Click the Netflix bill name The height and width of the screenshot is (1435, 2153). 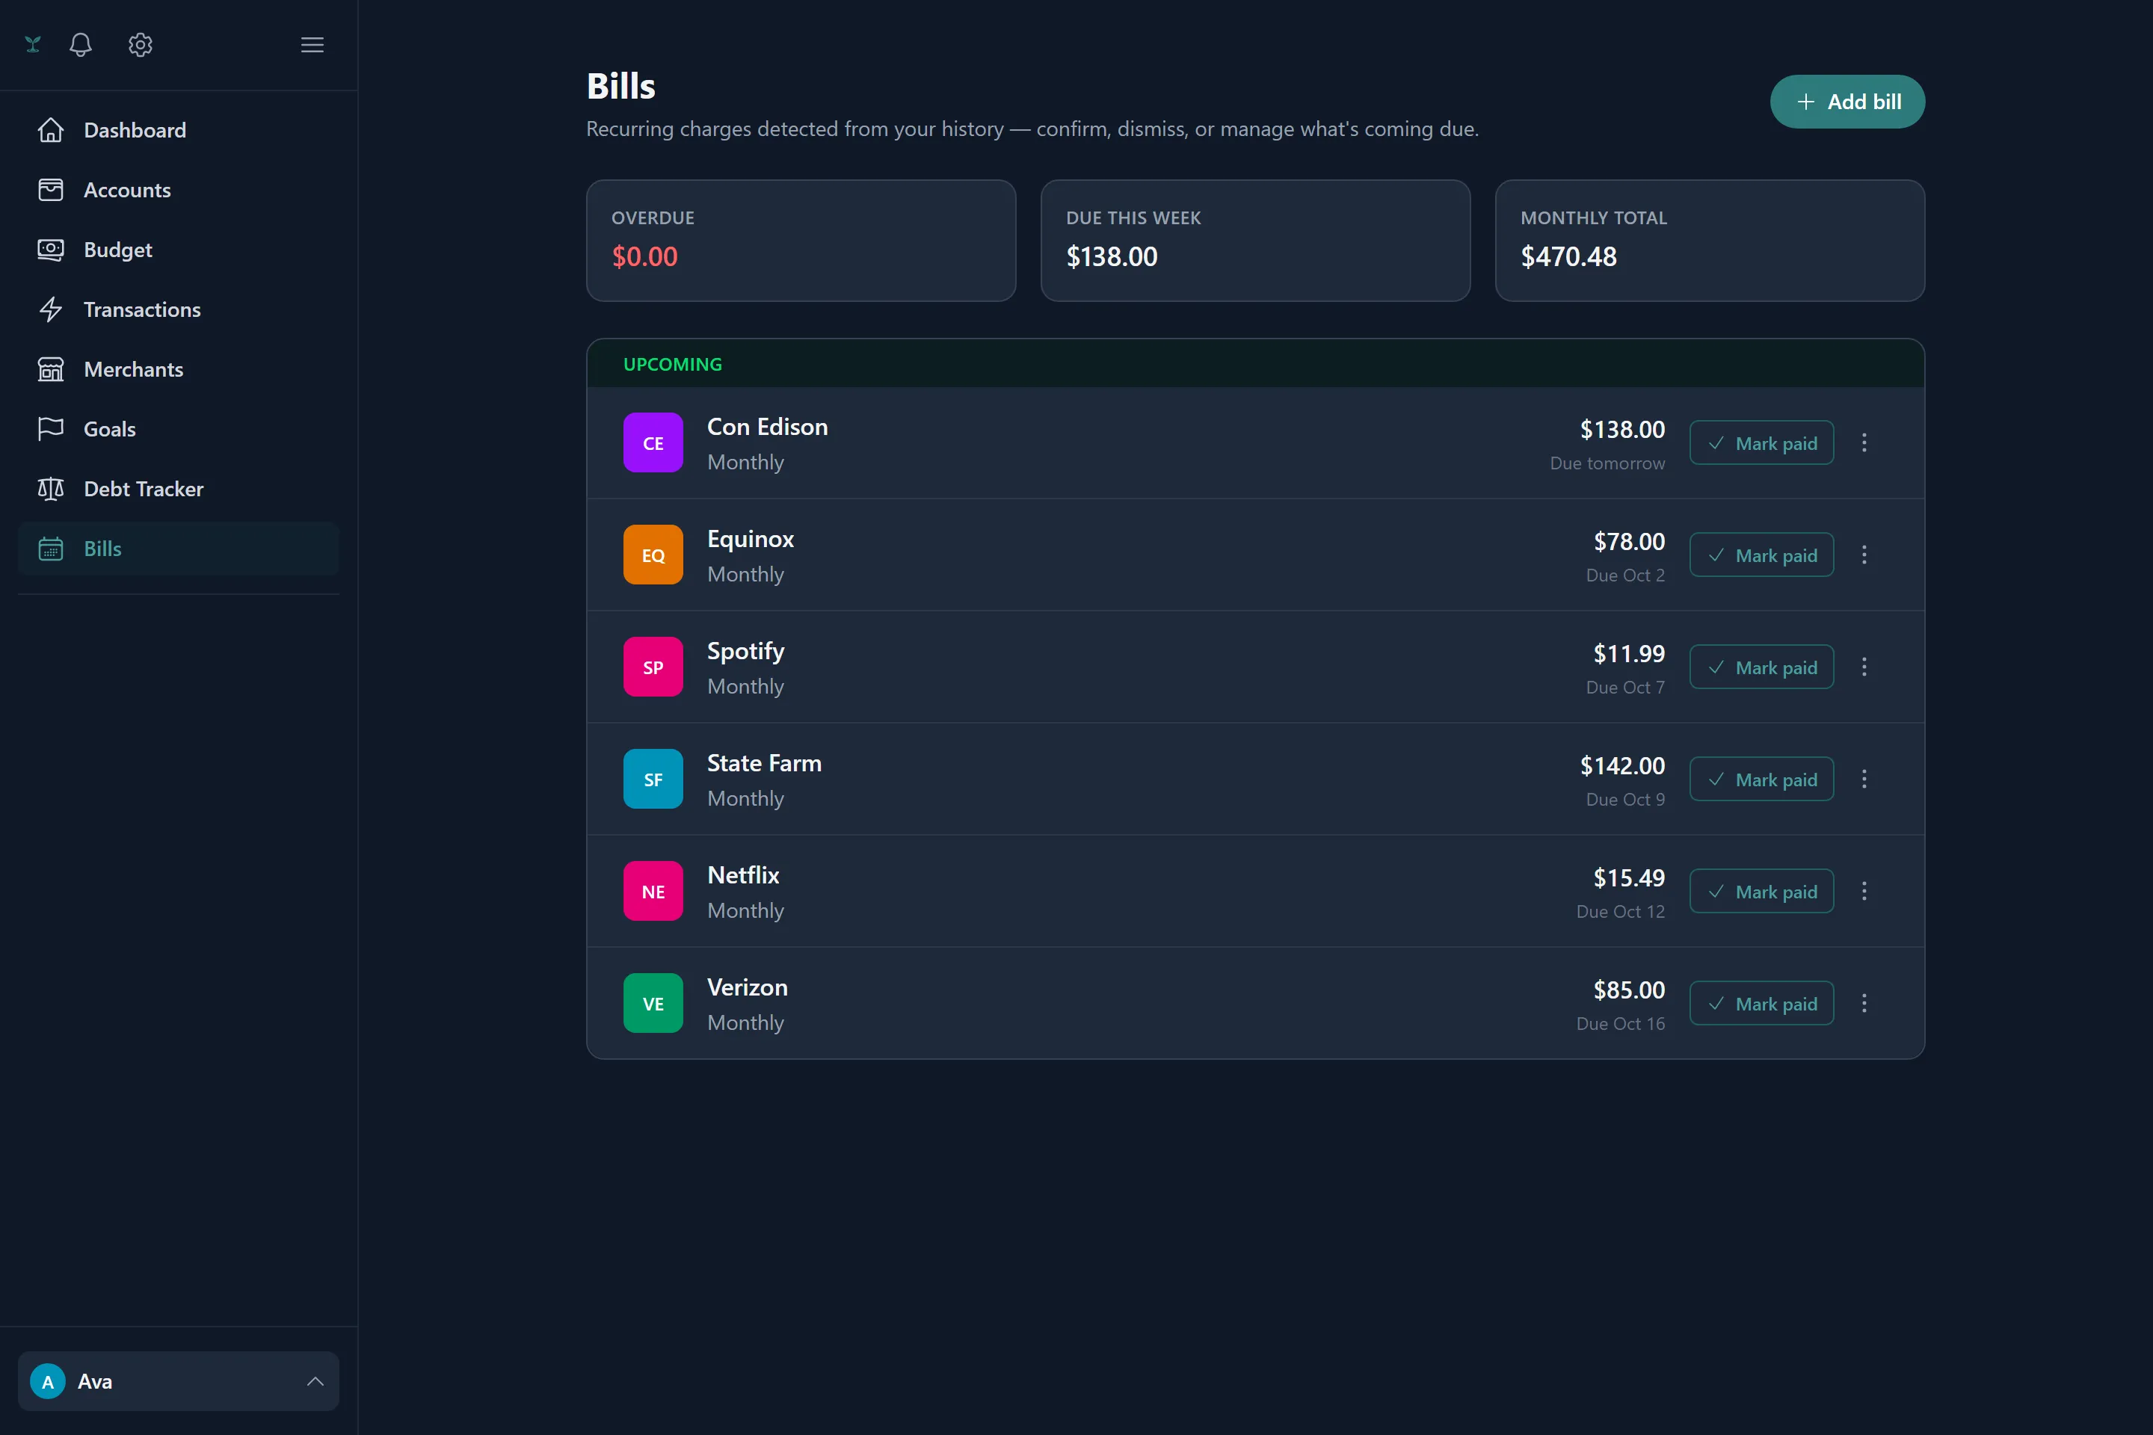pos(743,876)
